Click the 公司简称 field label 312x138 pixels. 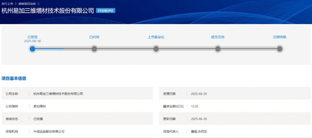[12, 106]
